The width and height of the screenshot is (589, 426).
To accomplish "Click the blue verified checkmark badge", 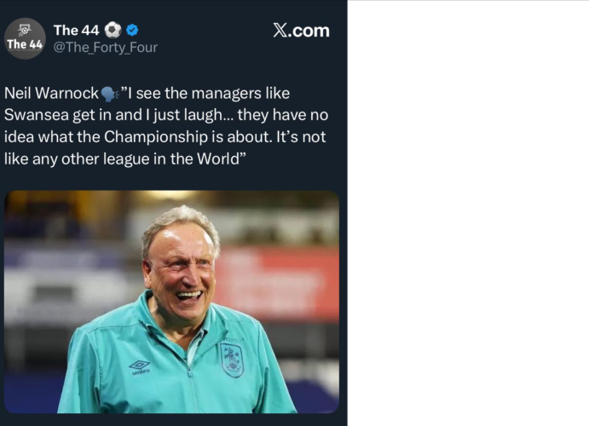I will pos(132,30).
